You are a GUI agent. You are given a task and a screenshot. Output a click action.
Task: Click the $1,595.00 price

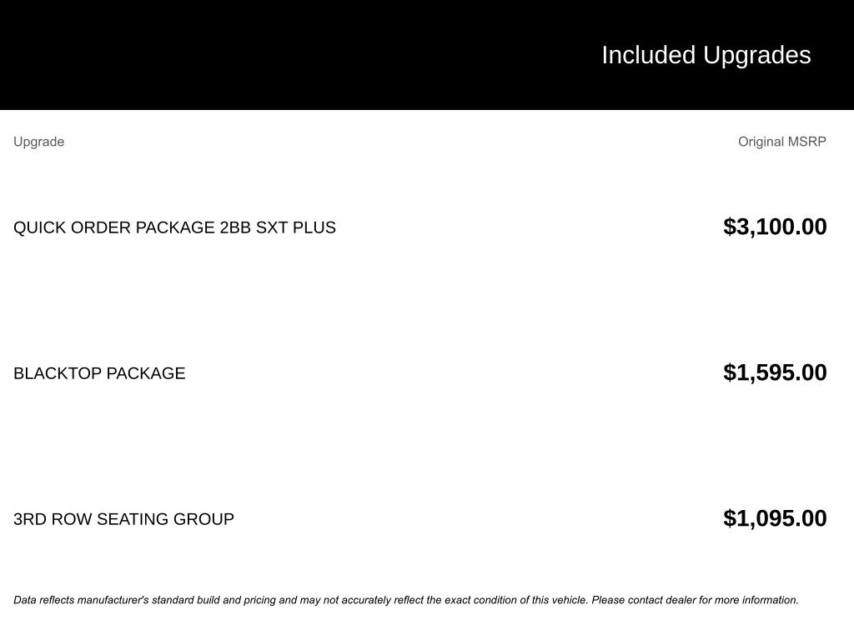coord(775,372)
